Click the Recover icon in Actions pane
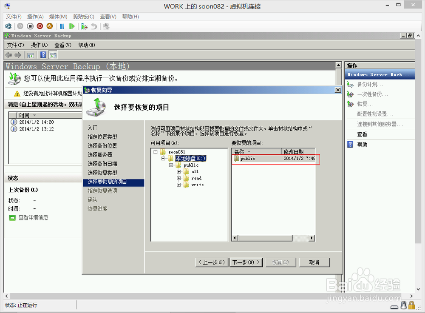This screenshot has width=425, height=313. pos(350,104)
